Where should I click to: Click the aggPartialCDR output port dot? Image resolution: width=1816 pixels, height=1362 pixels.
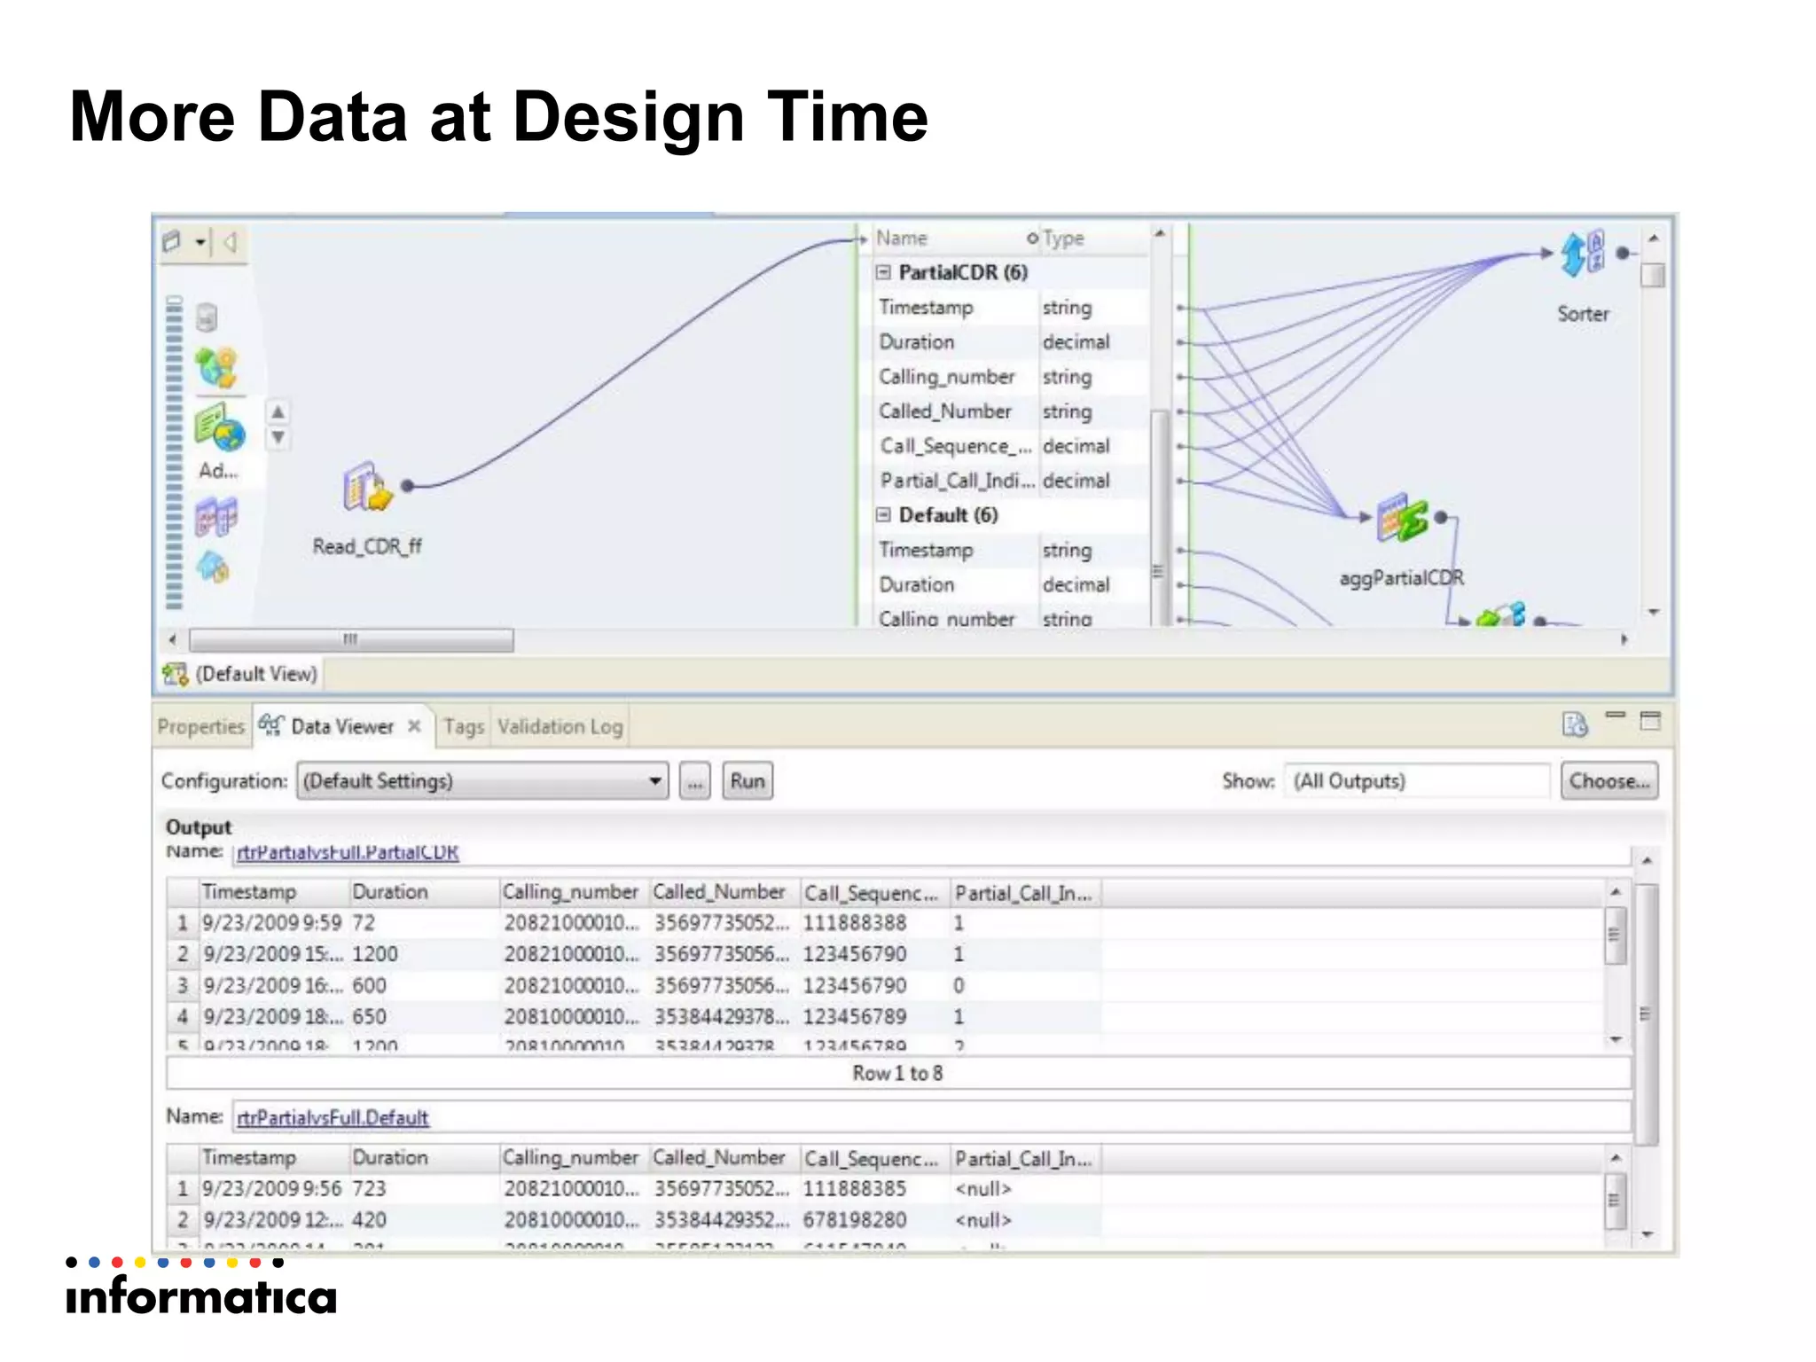pyautogui.click(x=1441, y=518)
